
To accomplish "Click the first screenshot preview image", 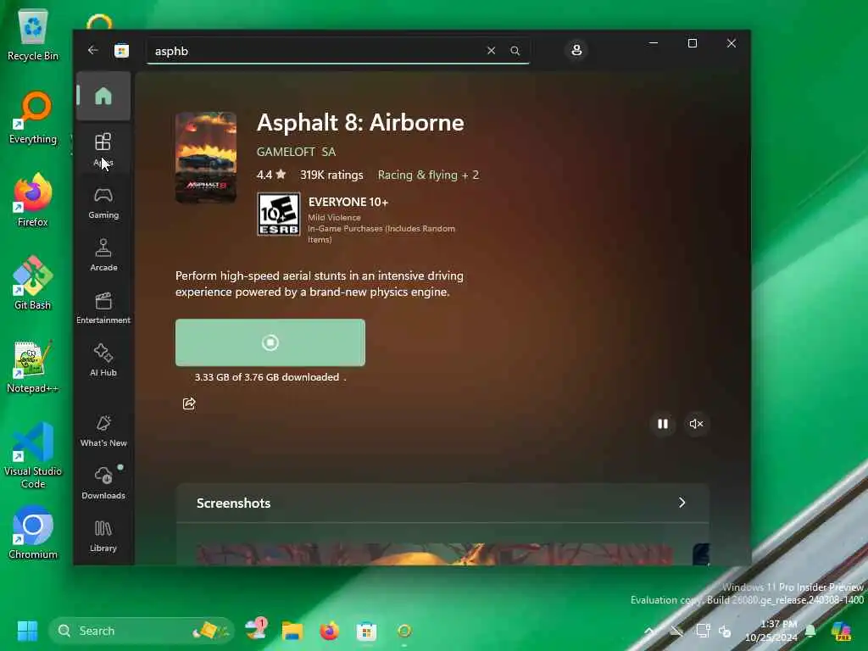I will point(435,554).
